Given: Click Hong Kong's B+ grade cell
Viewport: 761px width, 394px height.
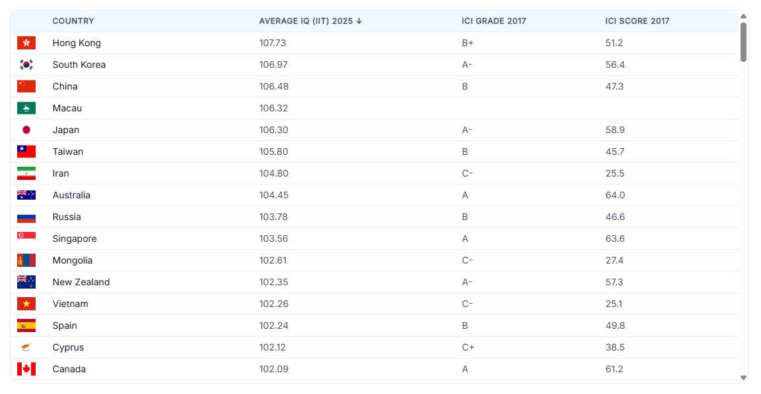Looking at the screenshot, I should 468,43.
